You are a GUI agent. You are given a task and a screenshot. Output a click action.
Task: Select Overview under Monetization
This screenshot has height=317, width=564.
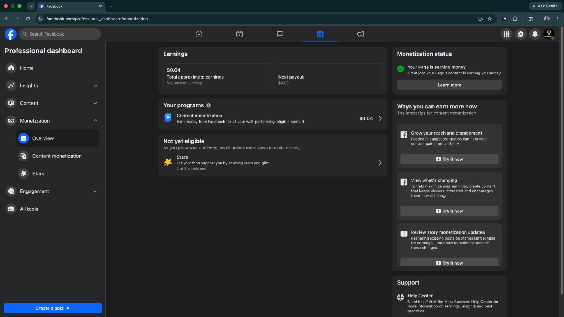pos(57,138)
